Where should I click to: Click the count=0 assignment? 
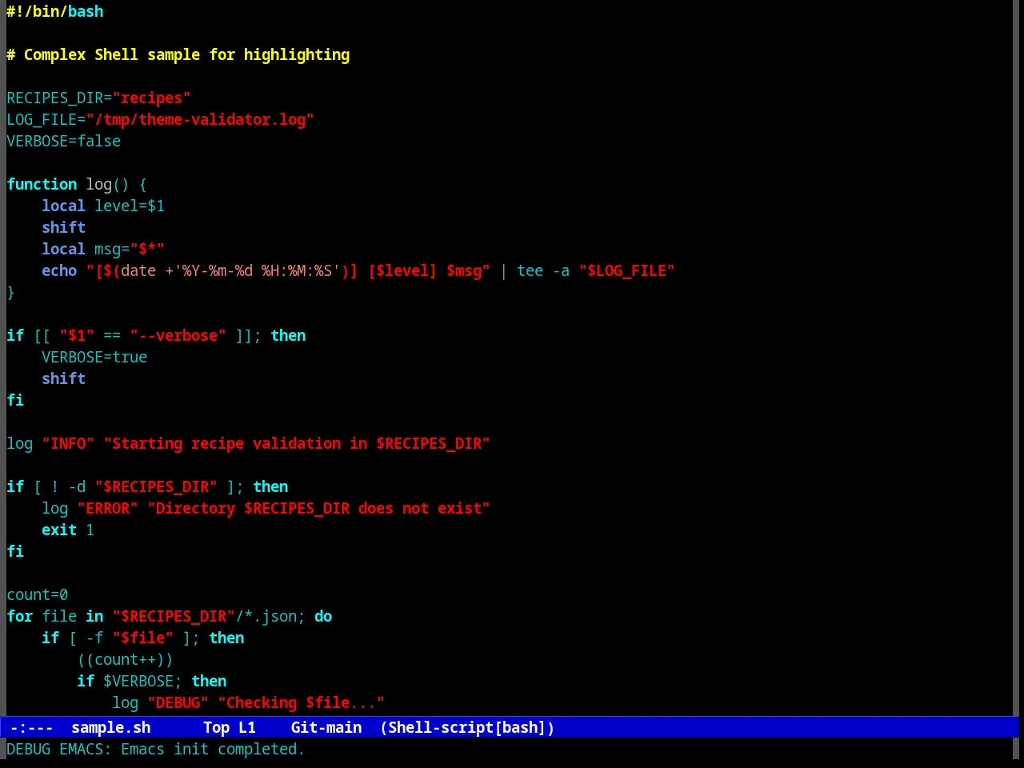click(x=38, y=594)
